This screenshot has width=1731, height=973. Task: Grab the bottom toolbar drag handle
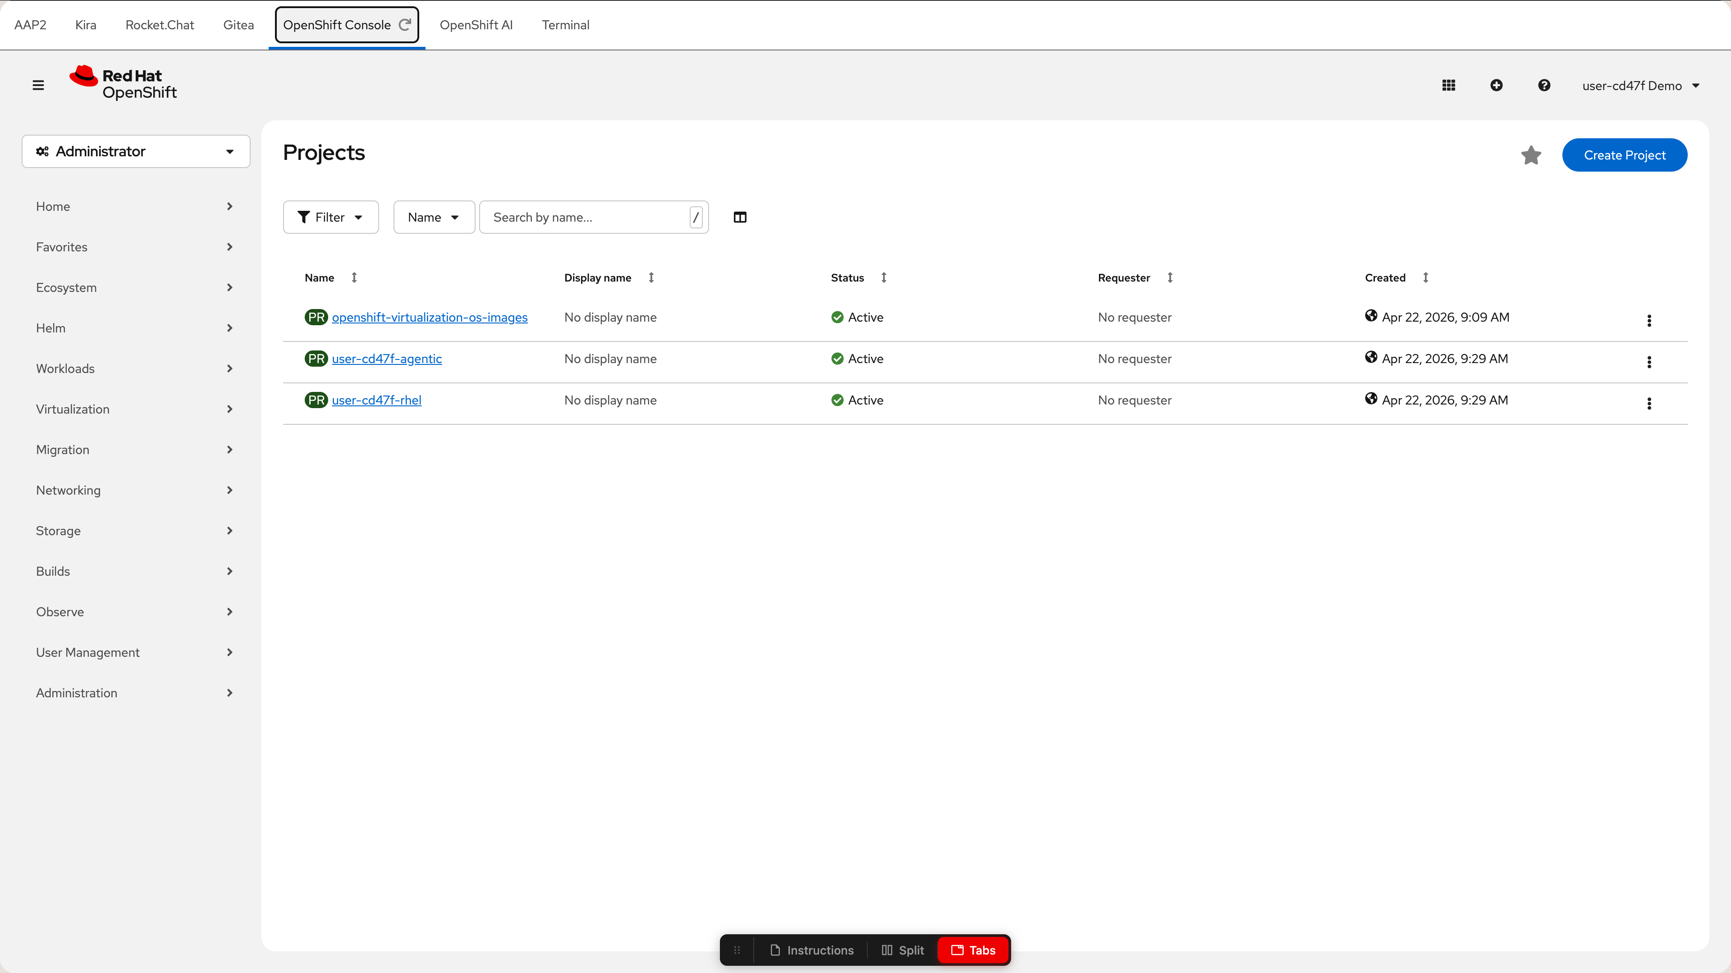coord(737,950)
